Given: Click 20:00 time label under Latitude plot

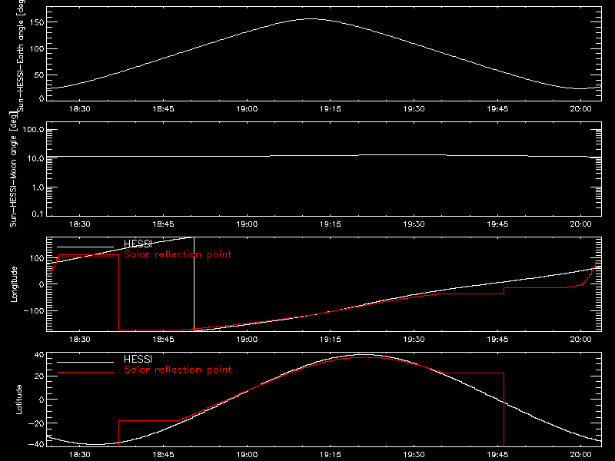Looking at the screenshot, I should click(x=580, y=455).
